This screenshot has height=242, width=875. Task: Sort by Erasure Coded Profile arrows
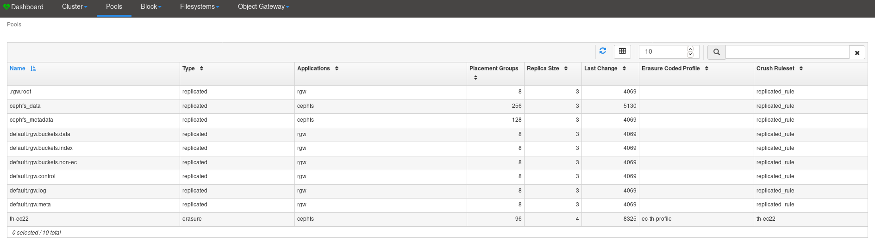[706, 68]
